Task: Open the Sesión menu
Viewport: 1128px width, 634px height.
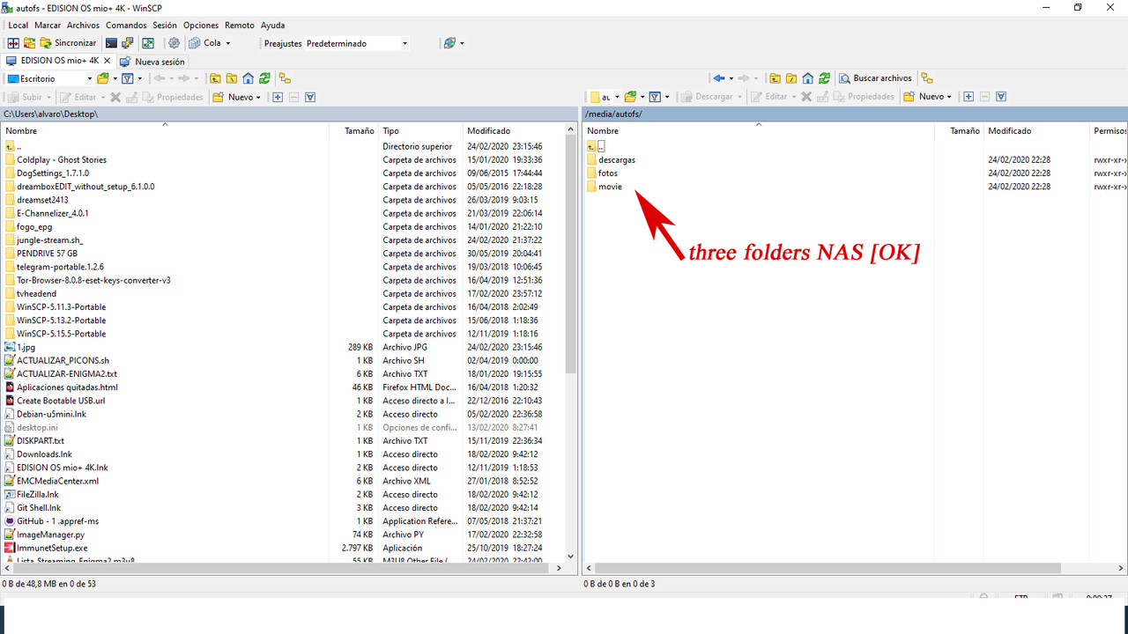Action: (165, 26)
